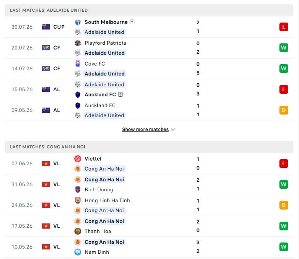Click the Cove FC team badge
This screenshot has width=299, height=259.
point(78,64)
